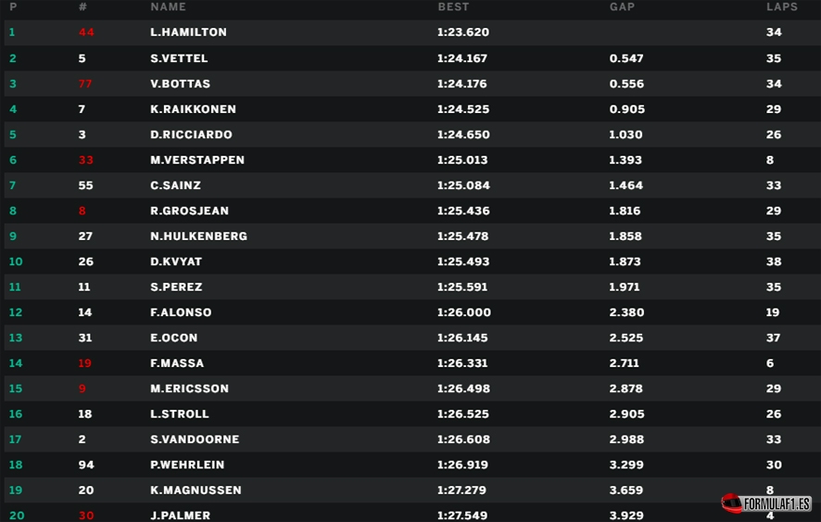
Task: Click the gap value 2.380
Action: click(626, 312)
